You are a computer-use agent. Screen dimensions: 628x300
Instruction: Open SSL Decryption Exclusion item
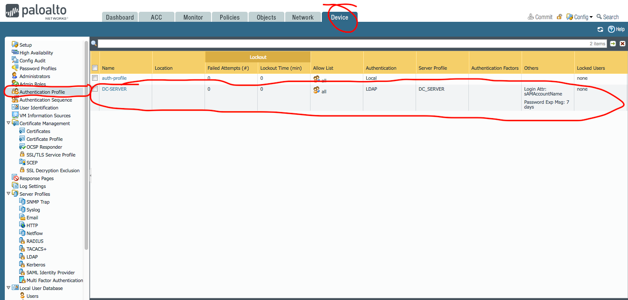(53, 170)
